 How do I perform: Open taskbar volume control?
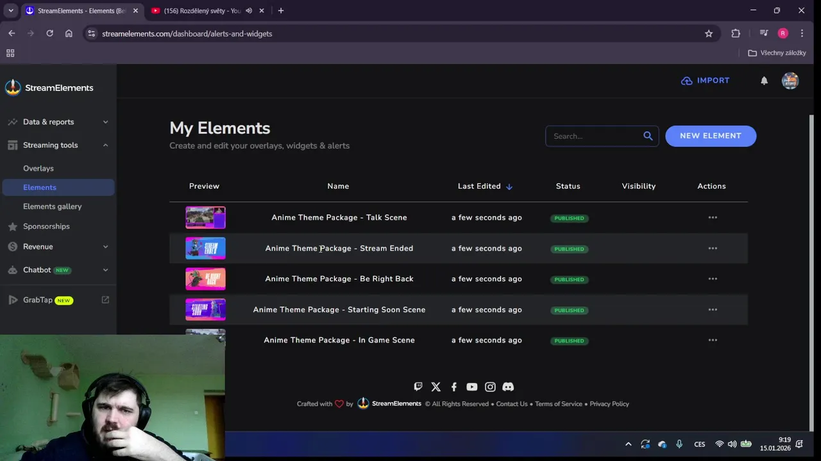point(732,444)
